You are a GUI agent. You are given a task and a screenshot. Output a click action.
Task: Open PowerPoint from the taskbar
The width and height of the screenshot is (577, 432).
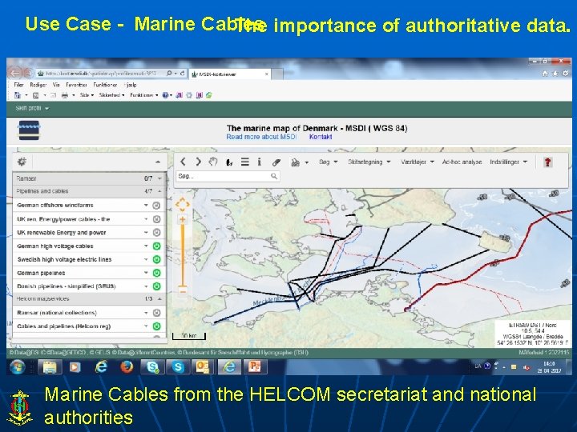click(x=255, y=366)
